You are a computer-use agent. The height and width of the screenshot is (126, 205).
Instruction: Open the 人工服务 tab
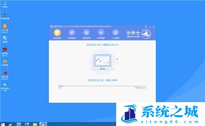(115, 34)
